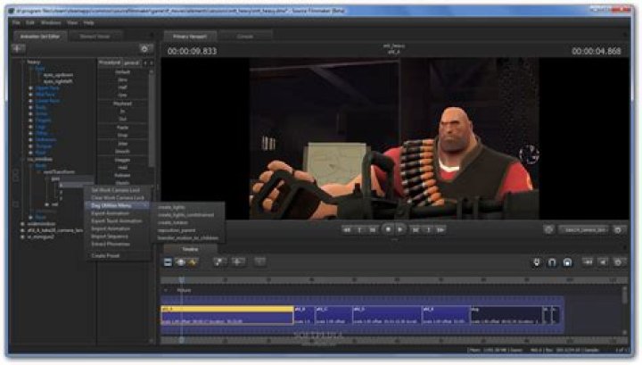The width and height of the screenshot is (642, 365).
Task: Click the Play button in viewport transport
Action: [x=400, y=229]
